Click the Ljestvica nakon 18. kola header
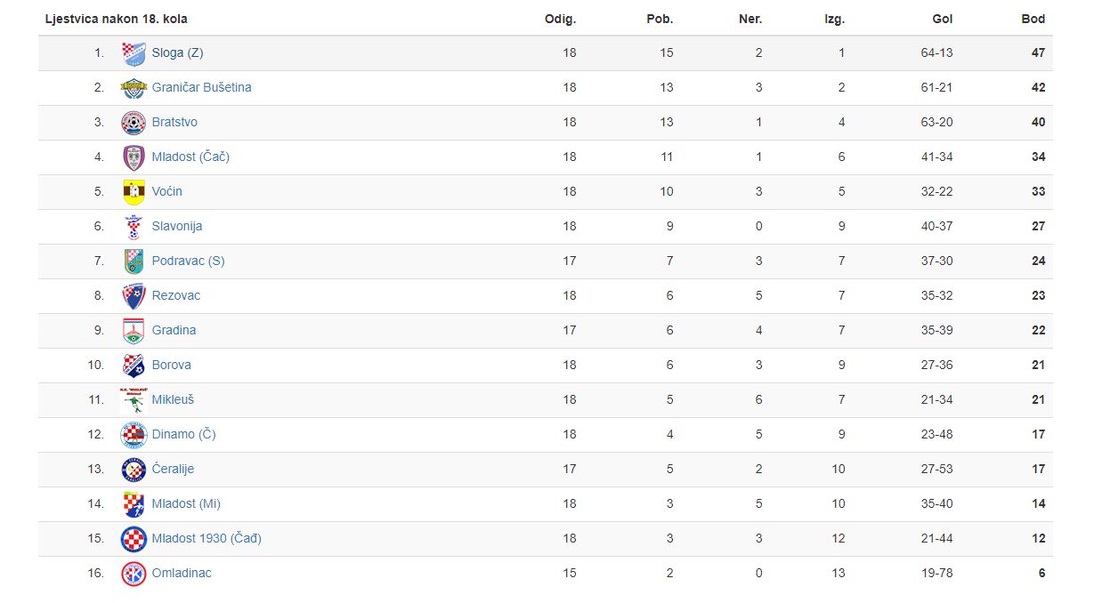The width and height of the screenshot is (1110, 603). [116, 19]
